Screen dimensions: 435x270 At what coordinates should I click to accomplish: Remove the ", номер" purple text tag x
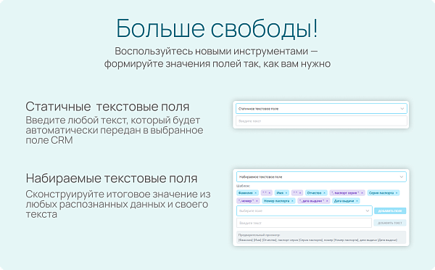click(x=257, y=201)
